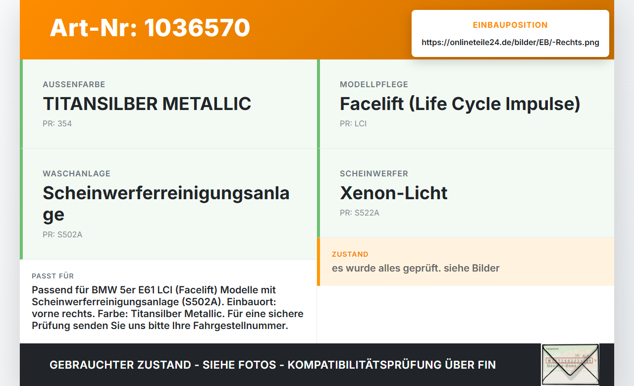
Task: Select the Xenon-Licht value
Action: coord(394,193)
